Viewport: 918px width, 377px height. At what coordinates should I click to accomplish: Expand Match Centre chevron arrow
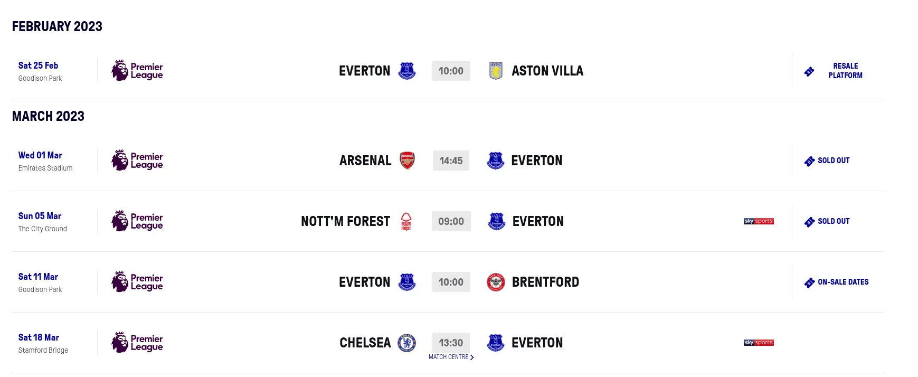[472, 357]
